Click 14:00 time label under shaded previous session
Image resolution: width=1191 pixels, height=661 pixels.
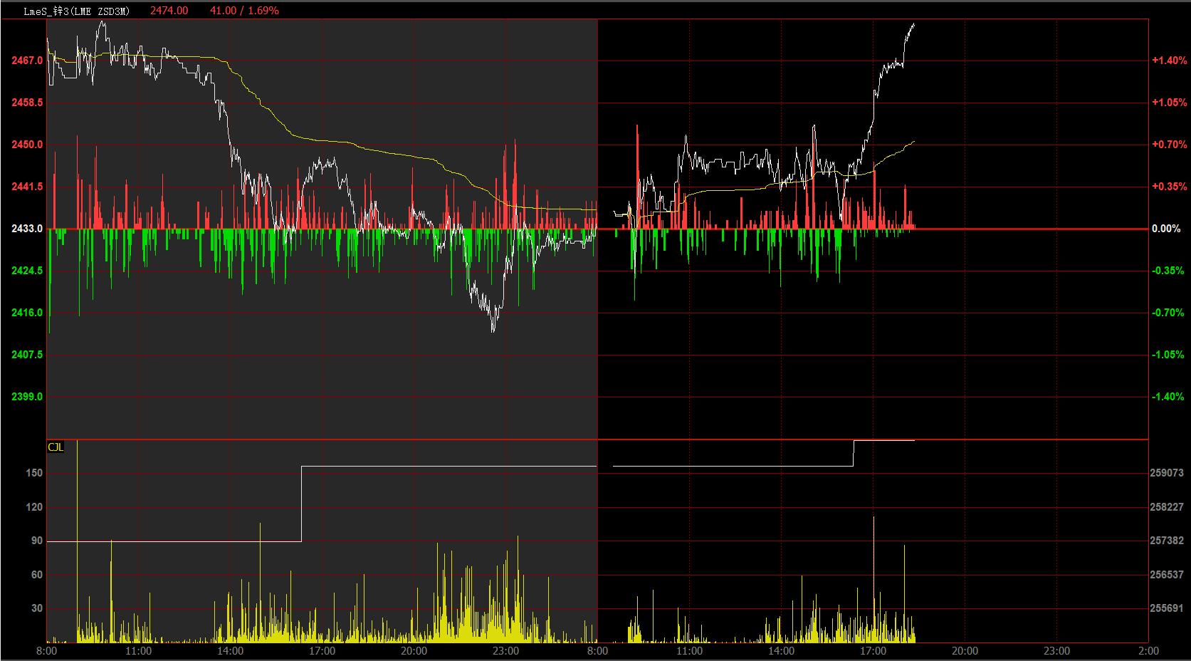(x=230, y=651)
